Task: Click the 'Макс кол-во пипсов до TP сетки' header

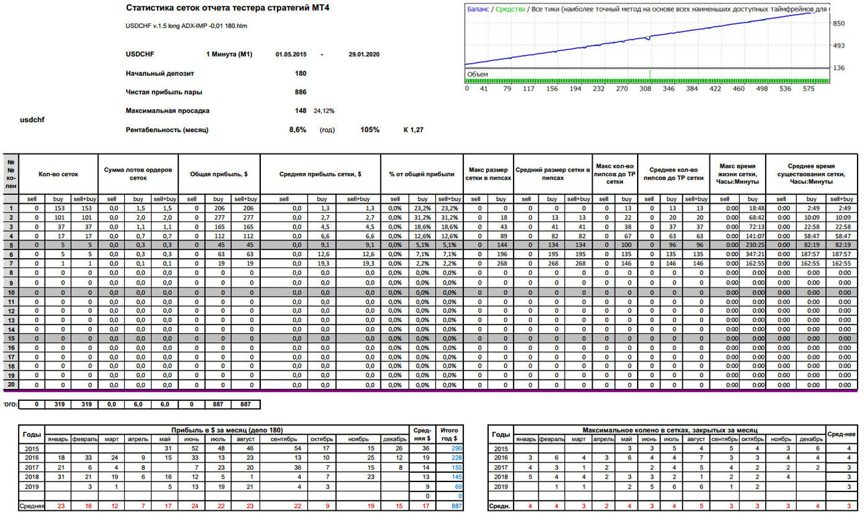Action: [x=614, y=174]
